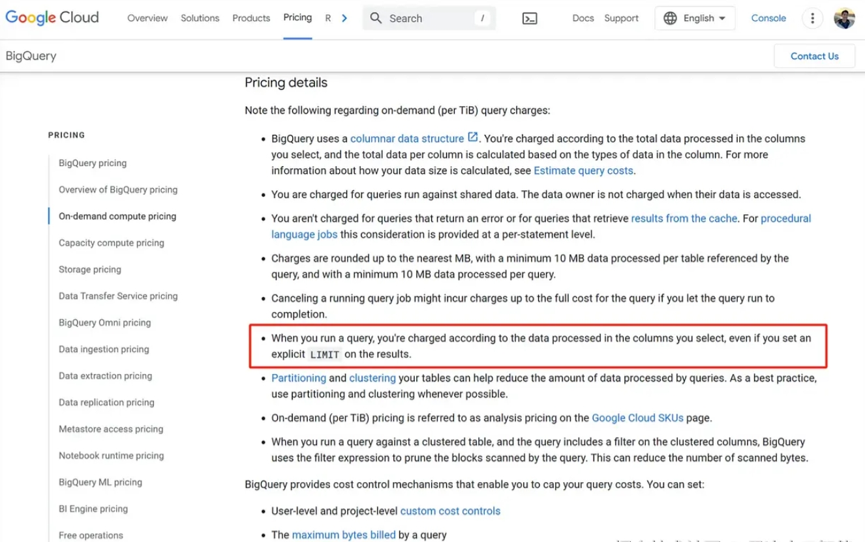The width and height of the screenshot is (865, 542).
Task: Follow the Estimate query costs link
Action: (x=583, y=171)
